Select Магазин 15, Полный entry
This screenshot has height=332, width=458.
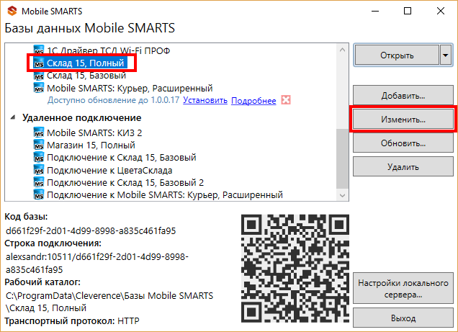tap(91, 145)
